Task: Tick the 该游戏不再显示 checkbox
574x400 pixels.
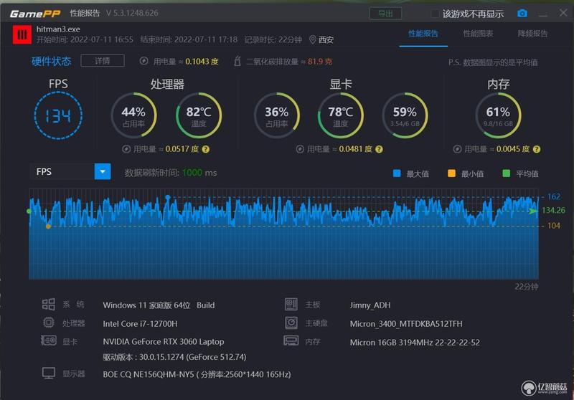Action: click(x=435, y=14)
